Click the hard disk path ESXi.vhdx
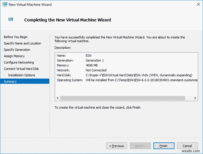This screenshot has height=154, width=203. [139, 75]
